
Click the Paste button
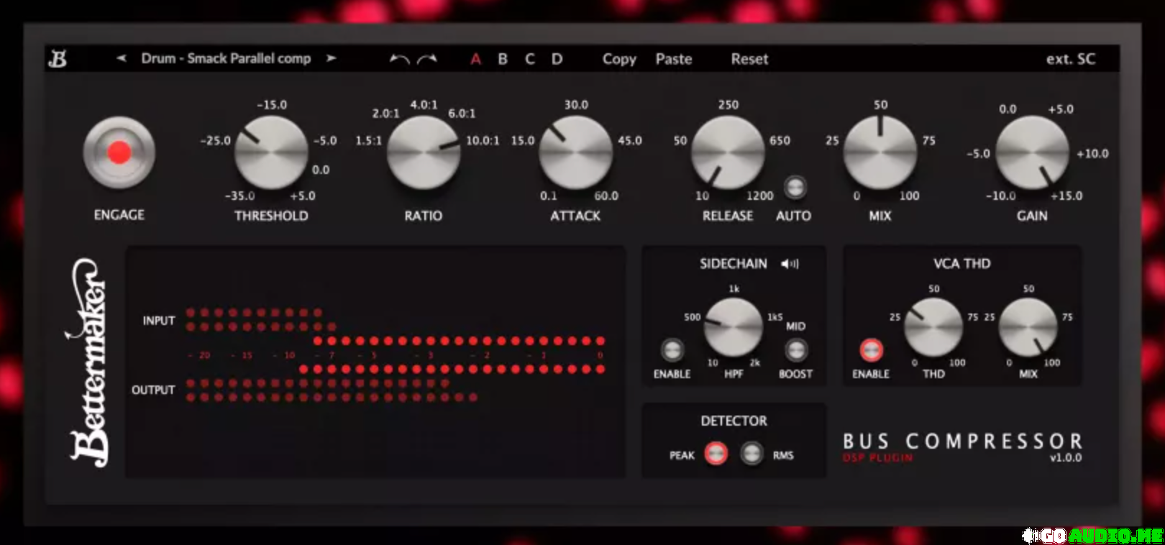pos(674,59)
